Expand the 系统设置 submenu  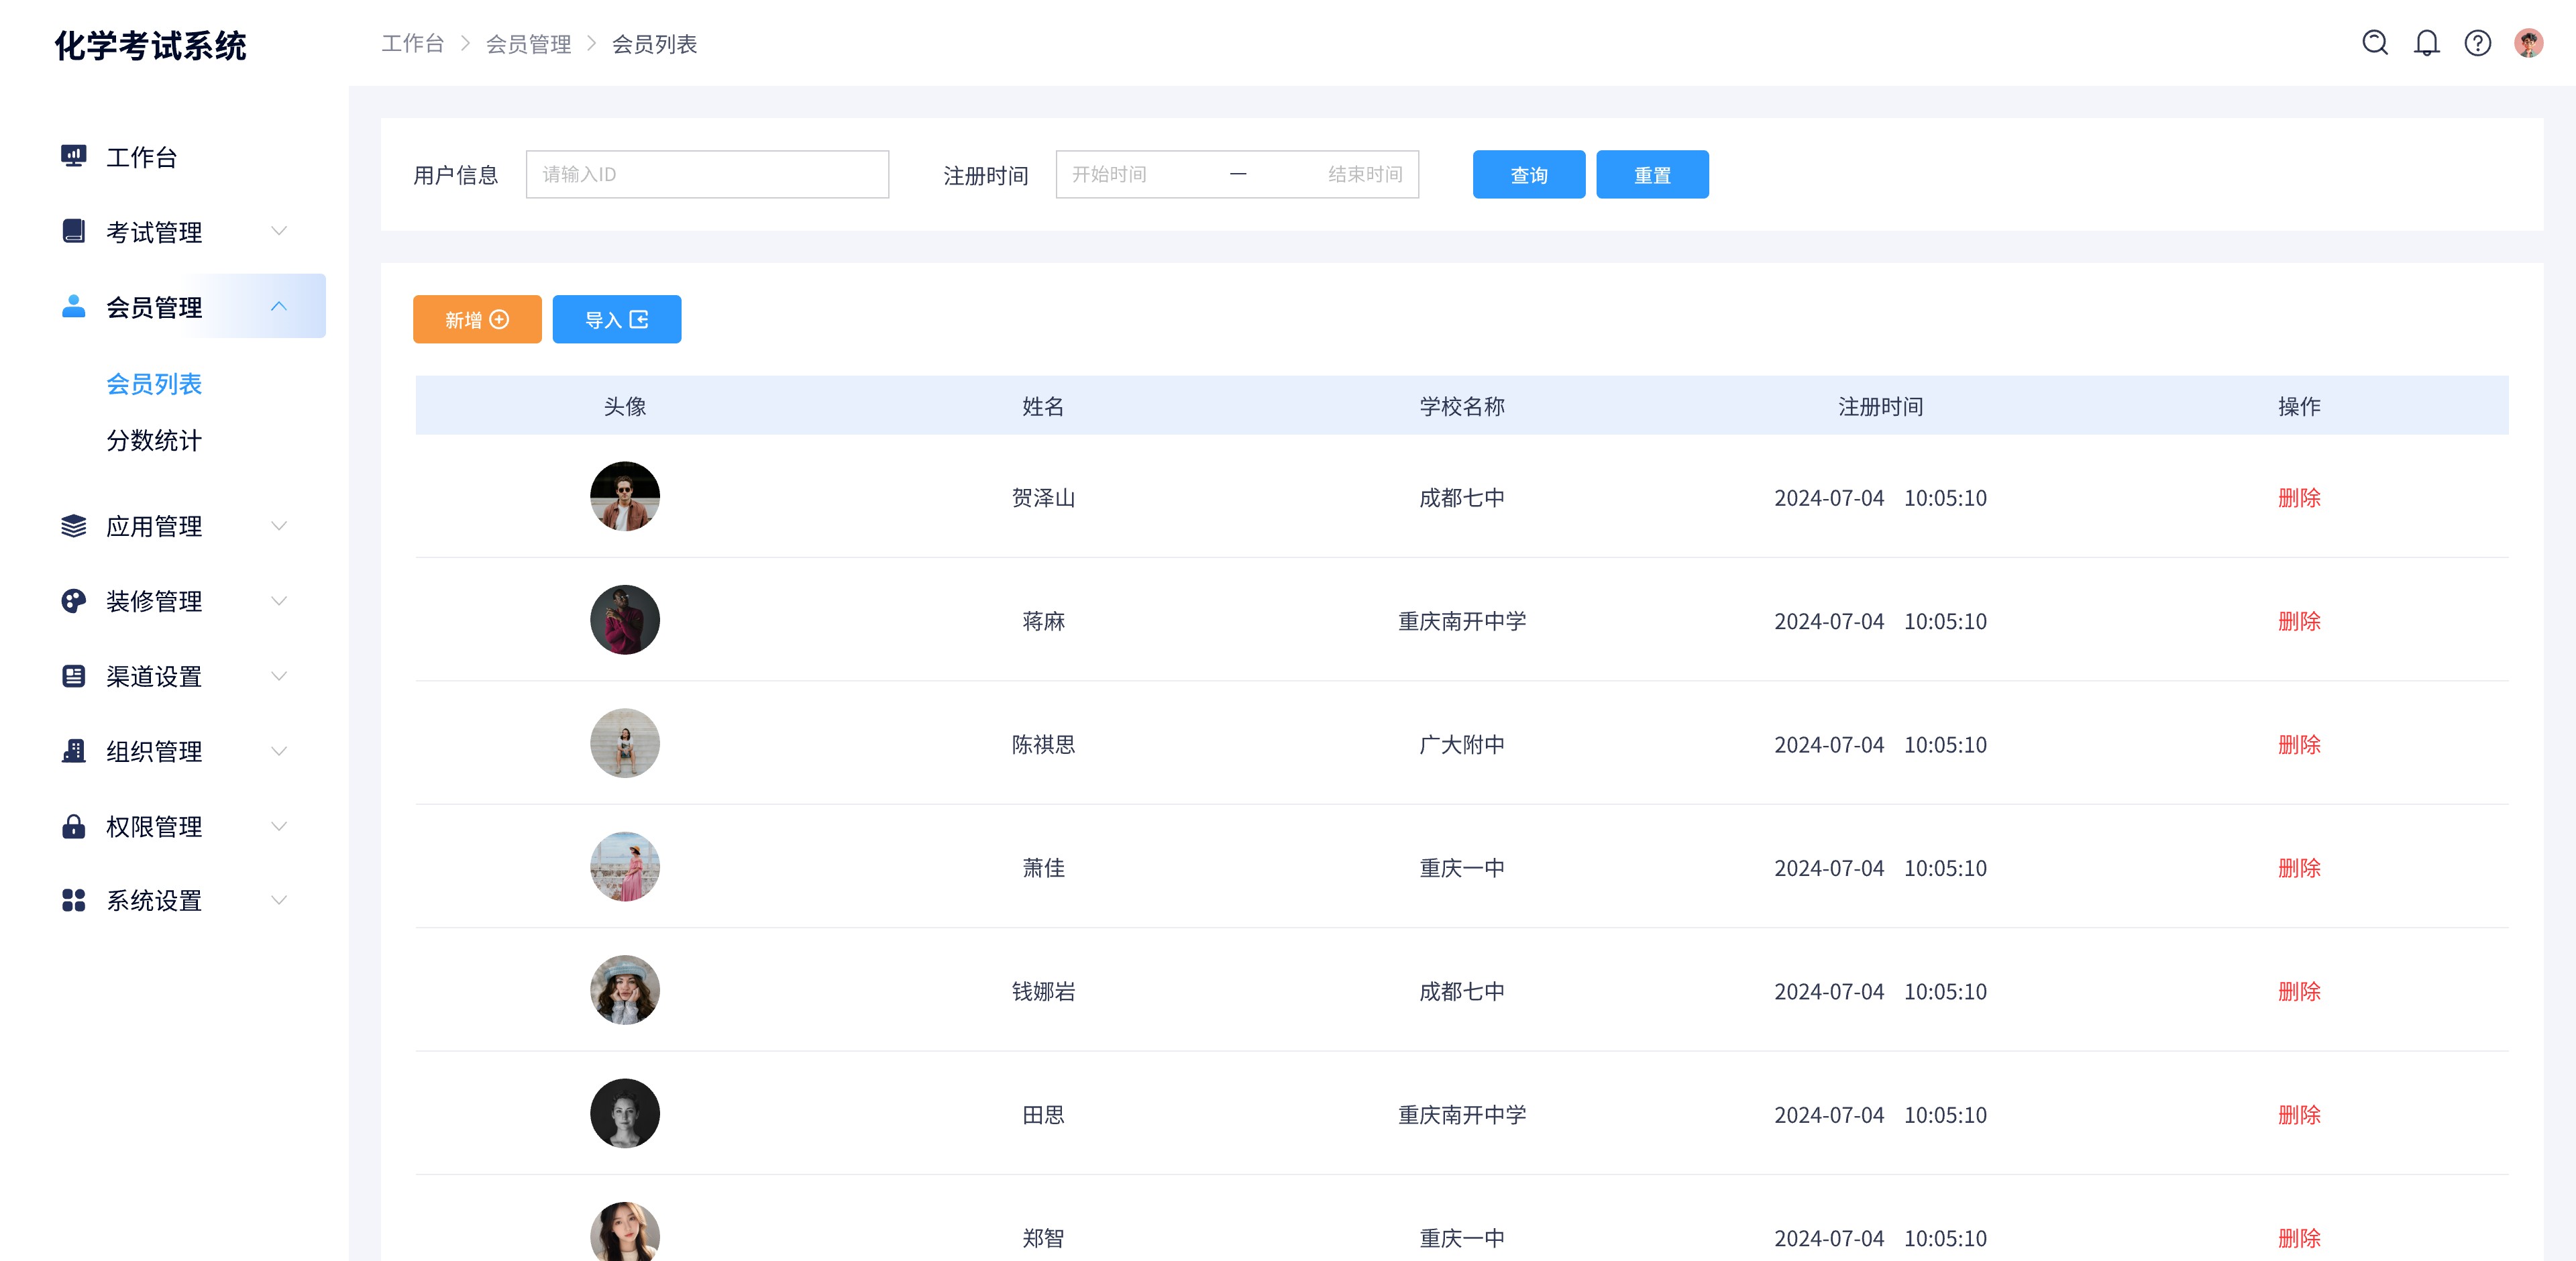coord(280,900)
